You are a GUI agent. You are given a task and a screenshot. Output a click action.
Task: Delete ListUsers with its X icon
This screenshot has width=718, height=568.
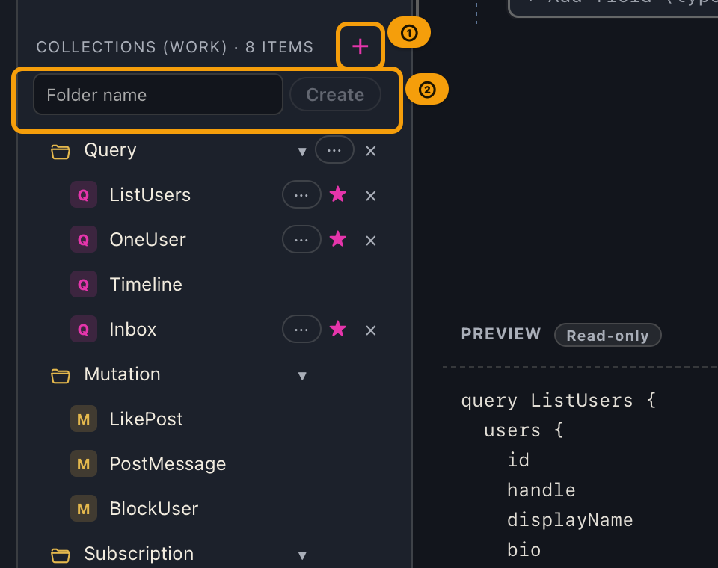point(371,196)
